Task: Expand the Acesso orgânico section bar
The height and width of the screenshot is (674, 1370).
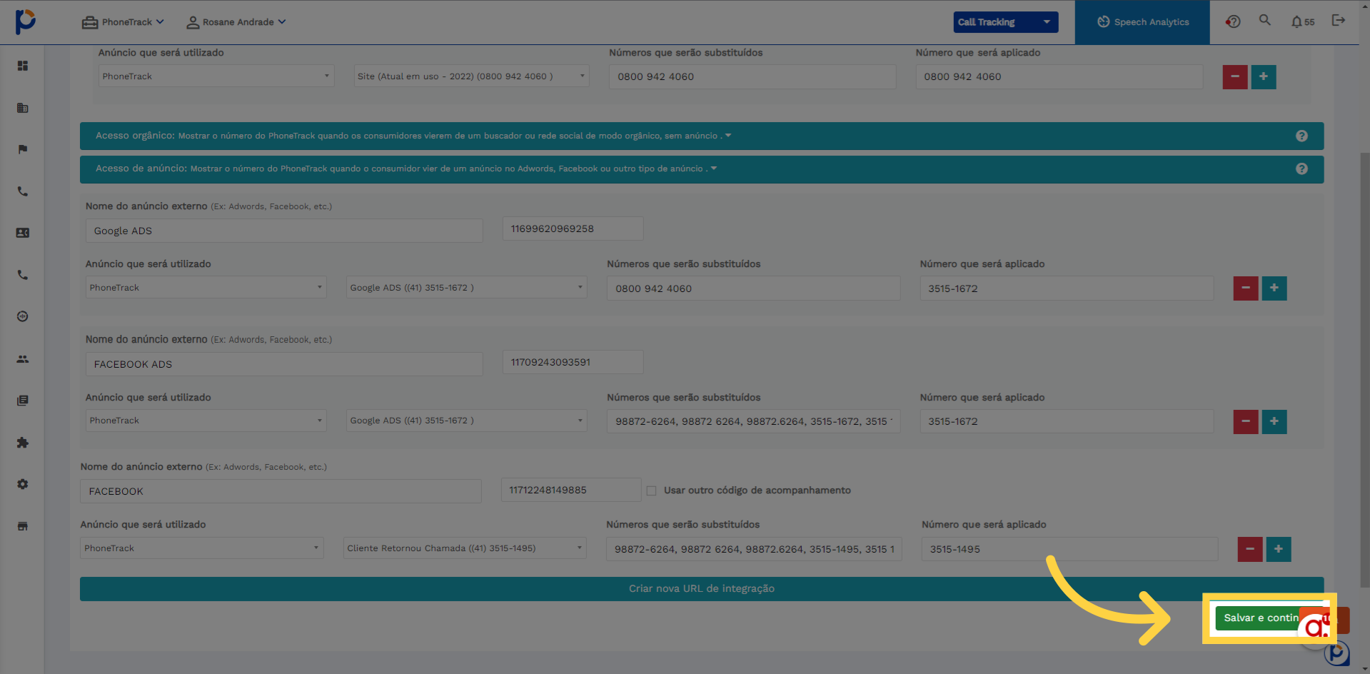Action: 702,136
